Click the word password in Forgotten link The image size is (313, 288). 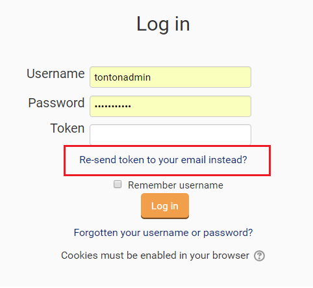pos(228,233)
